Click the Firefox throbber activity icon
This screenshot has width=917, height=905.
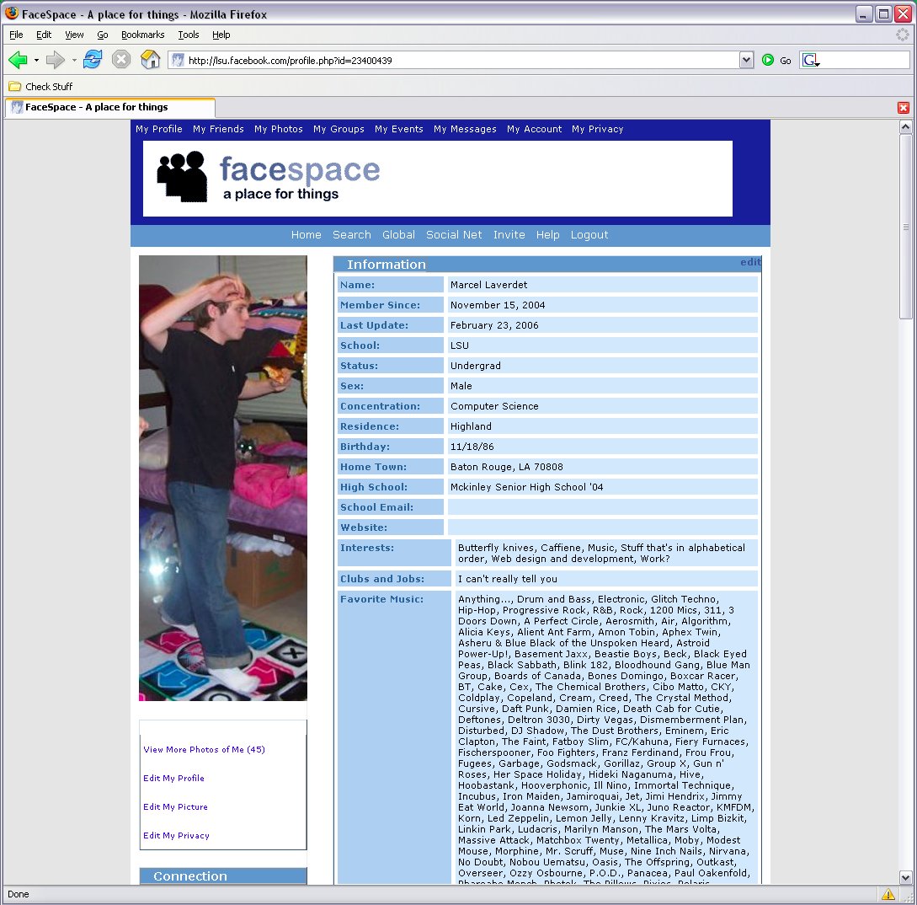[903, 35]
